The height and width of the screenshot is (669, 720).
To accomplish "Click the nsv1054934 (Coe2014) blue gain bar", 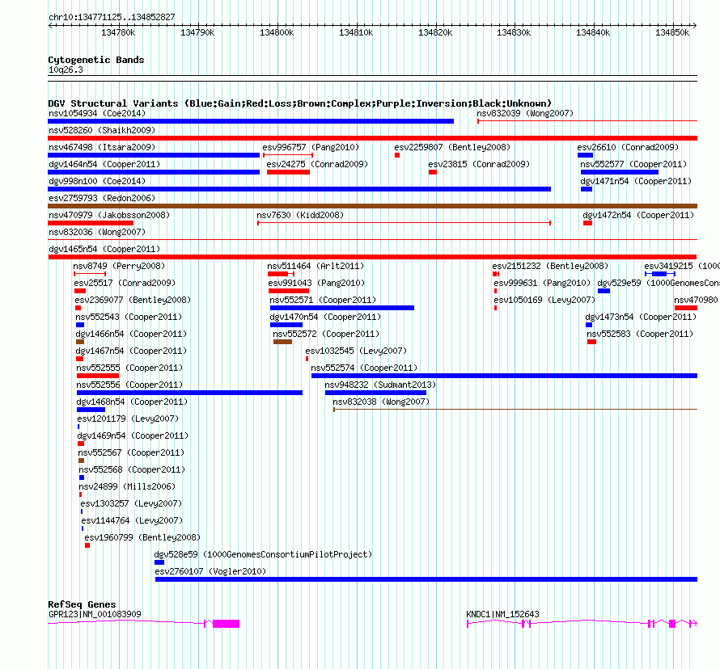I will click(x=251, y=121).
